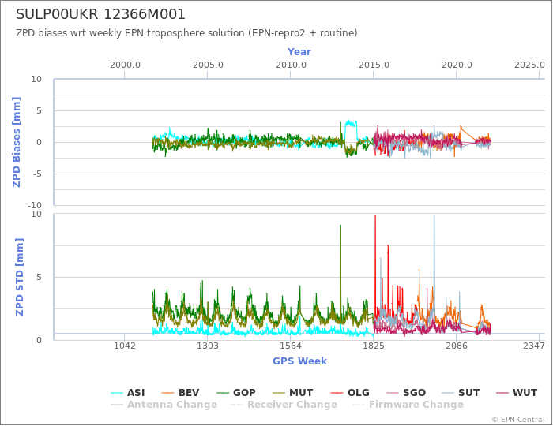This screenshot has height=426, width=553.
Task: Toggle the OLG series in legend
Action: coord(350,393)
